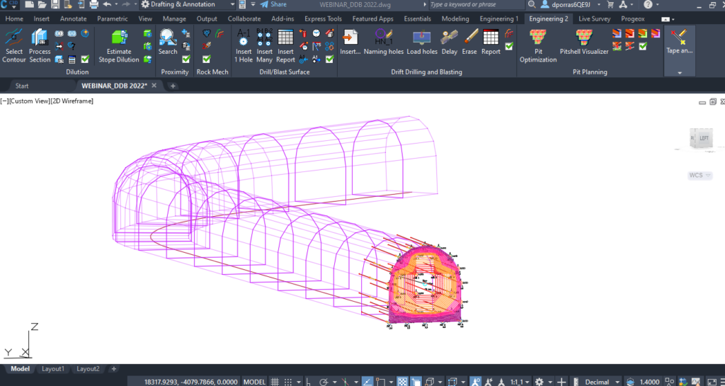Switch to the Start tab
This screenshot has width=725, height=386.
click(22, 86)
